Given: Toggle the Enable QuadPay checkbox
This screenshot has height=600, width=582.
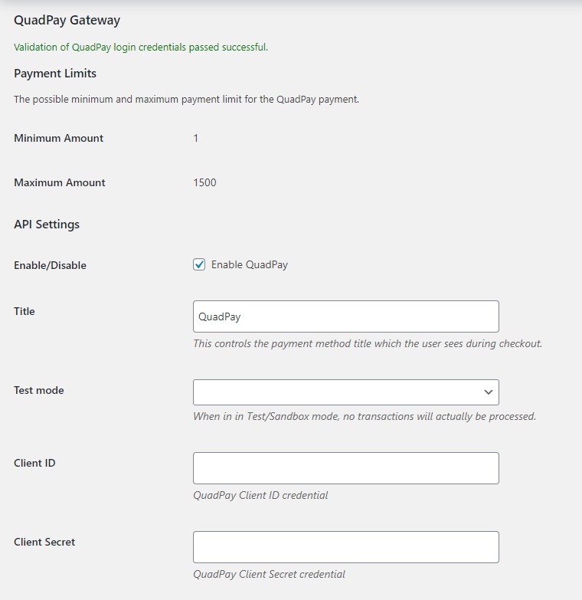Looking at the screenshot, I should coord(199,264).
